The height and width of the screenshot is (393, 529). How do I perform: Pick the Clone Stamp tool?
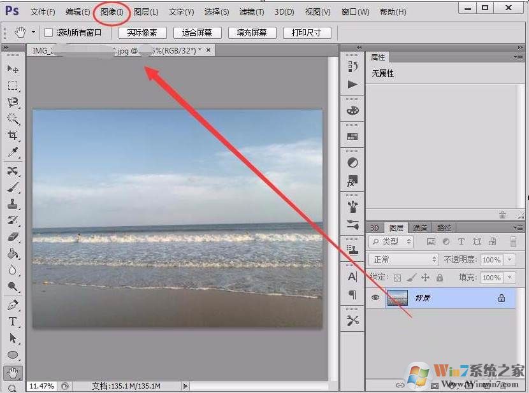13,204
